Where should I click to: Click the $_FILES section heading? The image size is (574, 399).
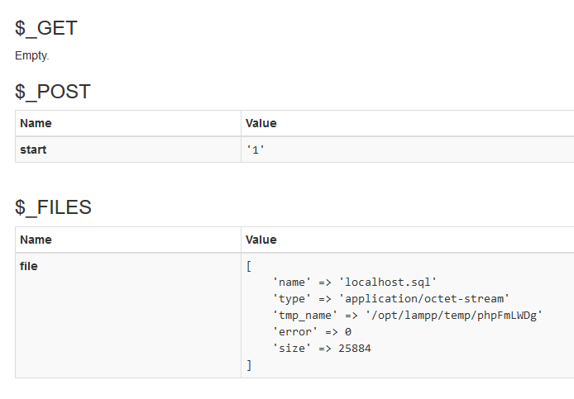click(x=53, y=207)
